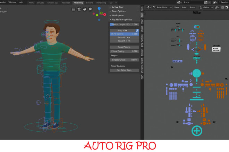Expand the Workspace panel
229x152 pixels.
pos(118,16)
